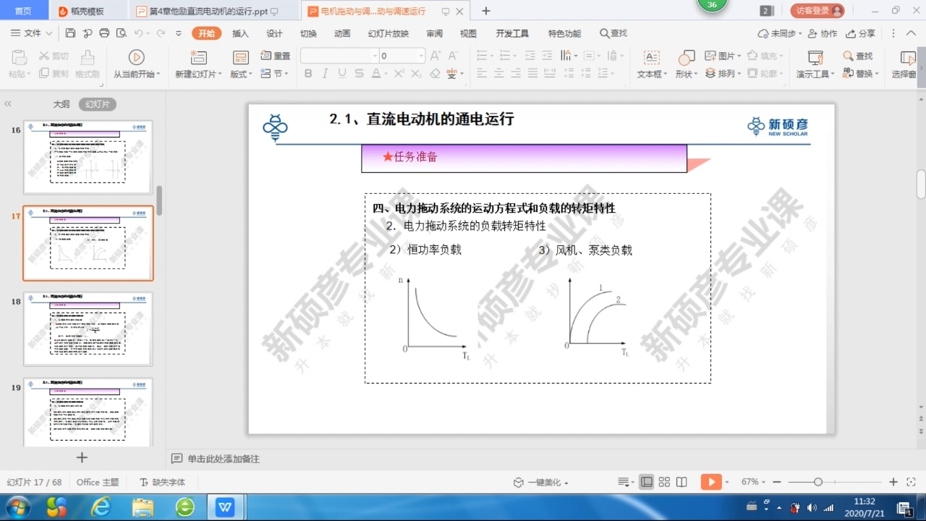Toggle underline formatting
926x521 pixels.
tap(340, 72)
